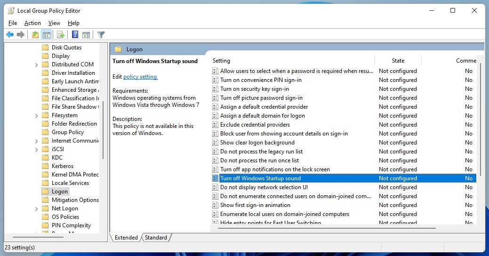This screenshot has height=256, width=489.
Task: Open the Action menu
Action: click(32, 23)
